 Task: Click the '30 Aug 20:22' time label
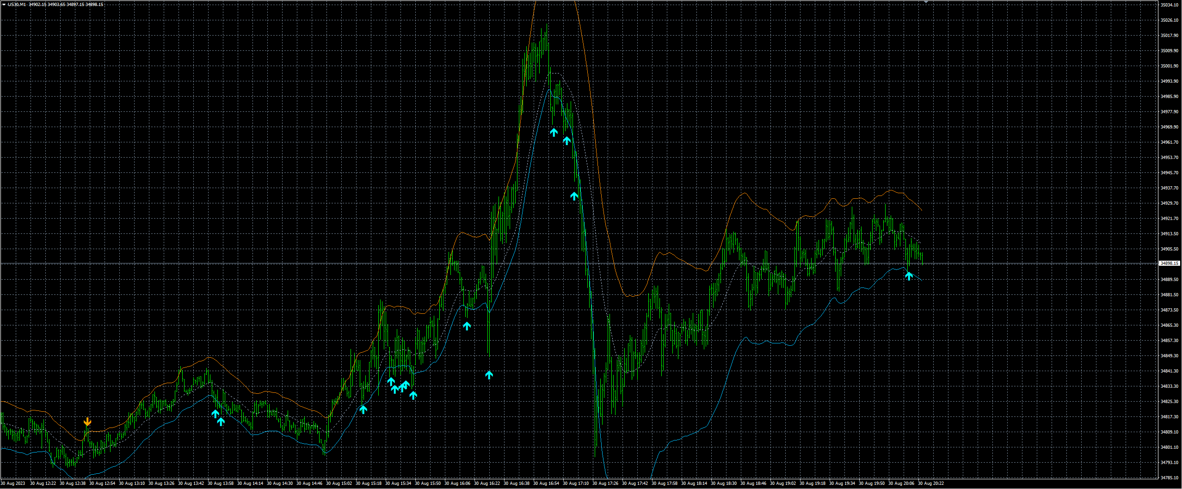931,484
